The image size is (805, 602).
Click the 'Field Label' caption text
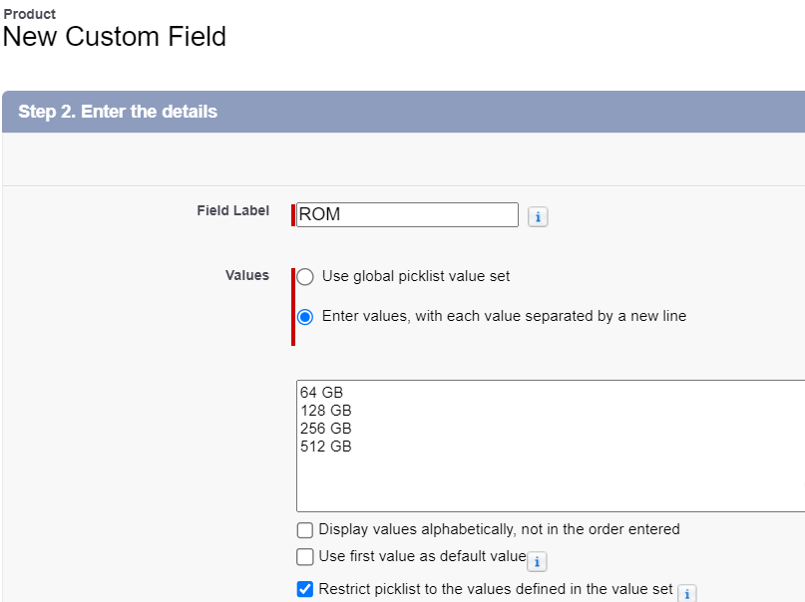[x=232, y=211]
